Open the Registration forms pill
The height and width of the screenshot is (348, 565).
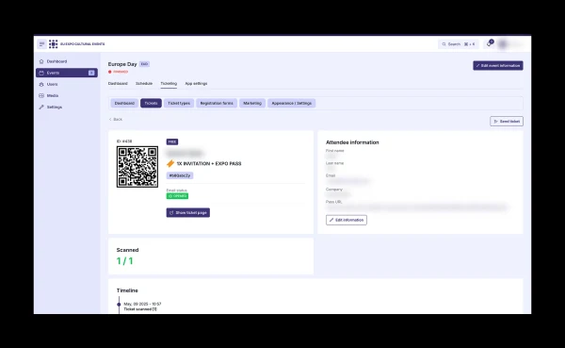pyautogui.click(x=217, y=103)
